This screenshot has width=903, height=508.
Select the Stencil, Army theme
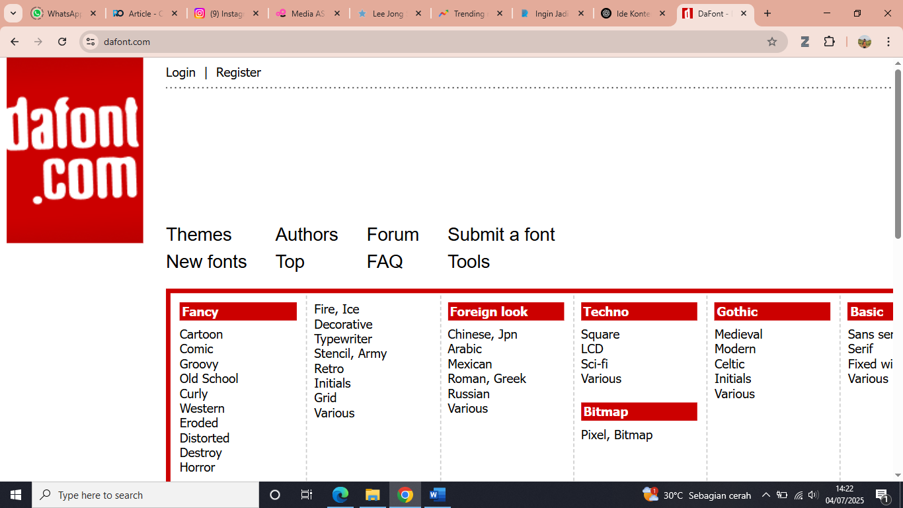coord(350,354)
